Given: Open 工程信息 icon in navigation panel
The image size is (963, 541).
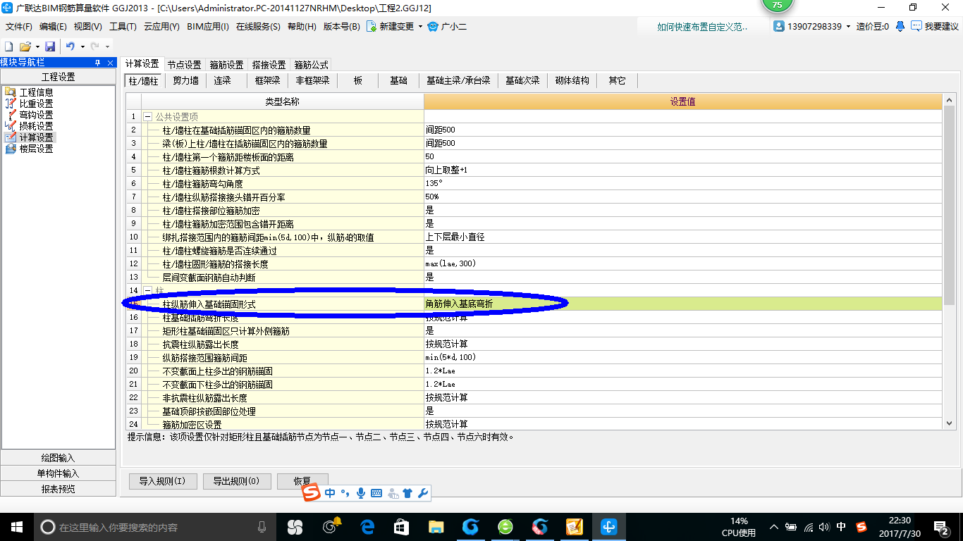Looking at the screenshot, I should point(10,92).
